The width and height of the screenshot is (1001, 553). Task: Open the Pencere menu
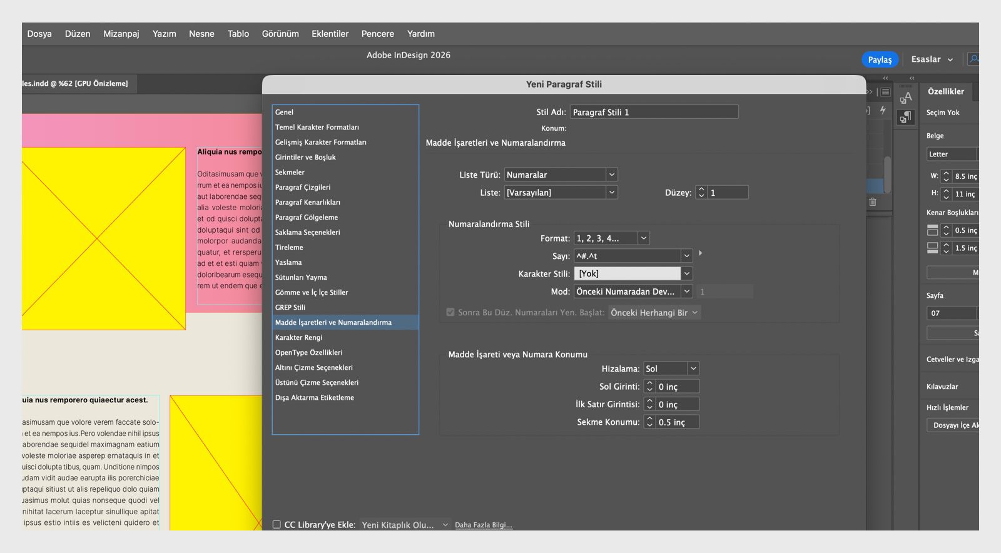(378, 34)
